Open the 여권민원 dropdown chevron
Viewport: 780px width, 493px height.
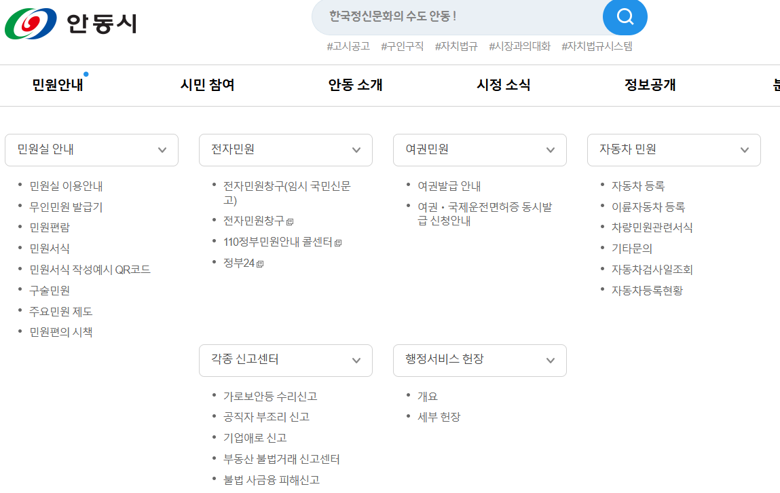[551, 149]
